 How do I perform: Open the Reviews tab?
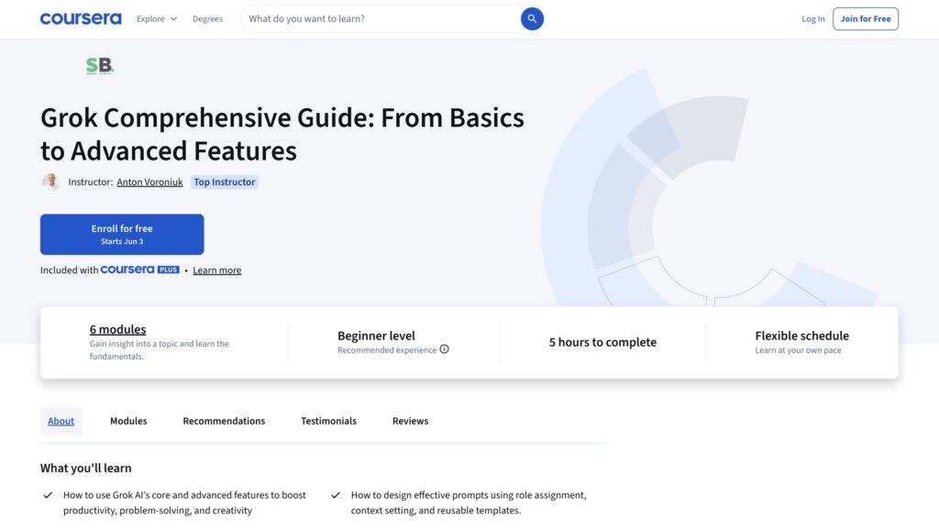pyautogui.click(x=410, y=421)
